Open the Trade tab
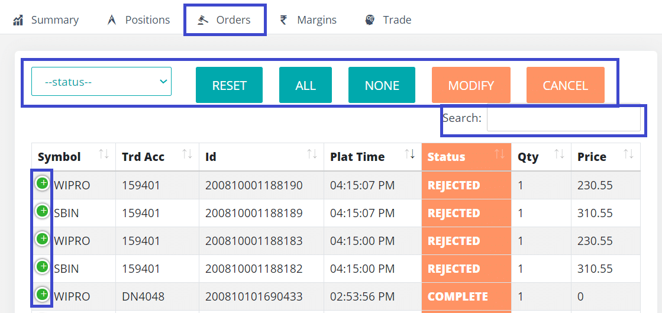Viewport: 662px width, 313px height. (389, 20)
